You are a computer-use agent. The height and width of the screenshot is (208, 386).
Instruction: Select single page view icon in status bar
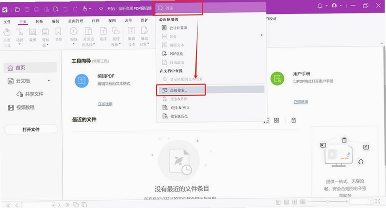tap(278, 202)
